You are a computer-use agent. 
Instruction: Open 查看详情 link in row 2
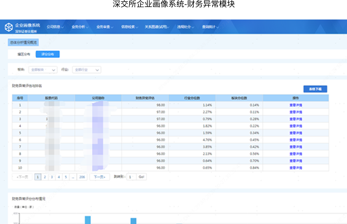click(296, 112)
